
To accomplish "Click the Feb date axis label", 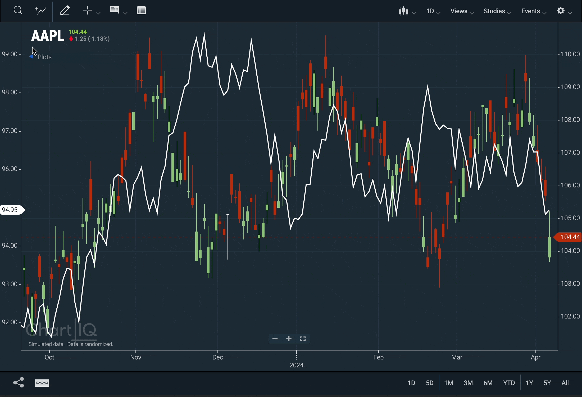I will point(378,357).
